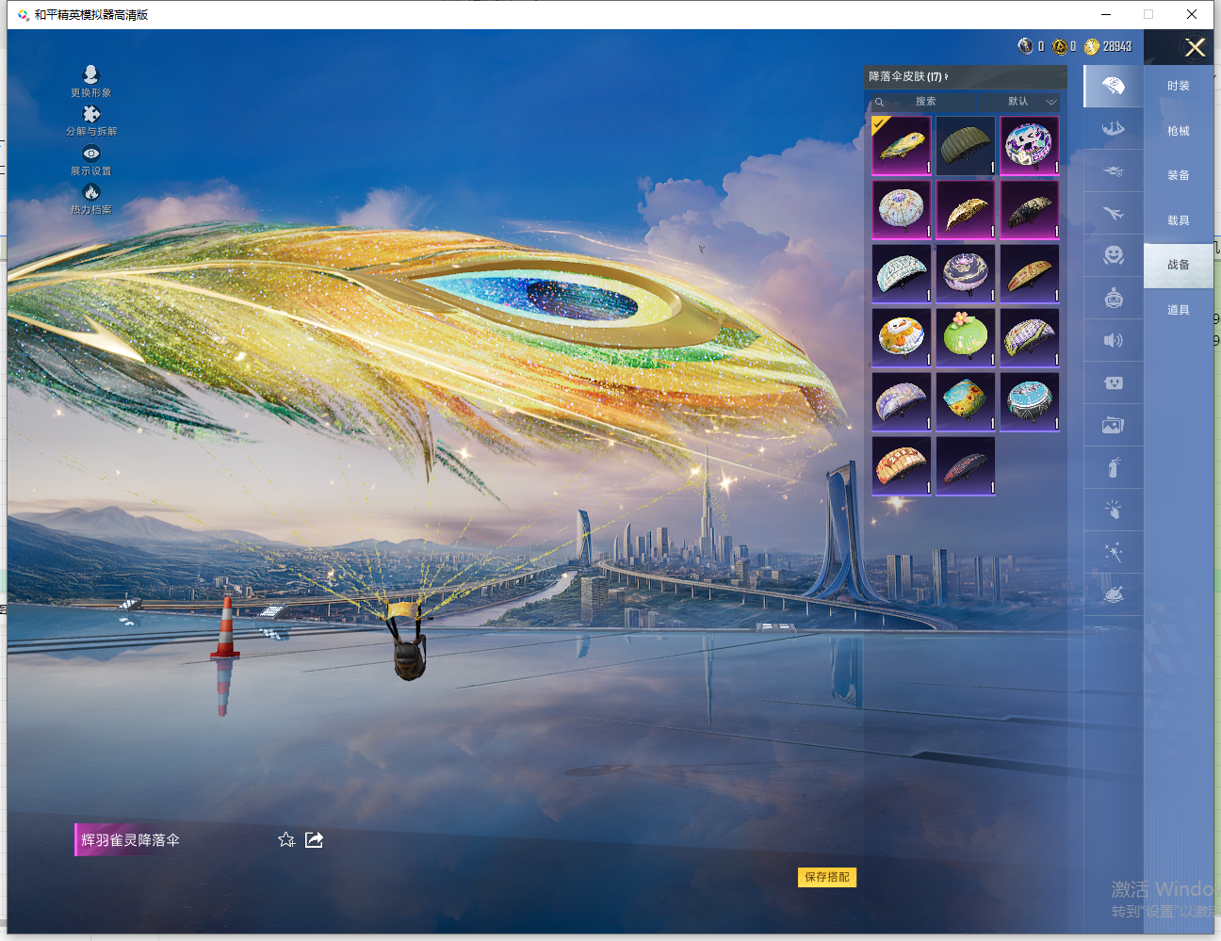Viewport: 1221px width, 941px height.
Task: Open the picture gallery category icon
Action: point(1113,425)
